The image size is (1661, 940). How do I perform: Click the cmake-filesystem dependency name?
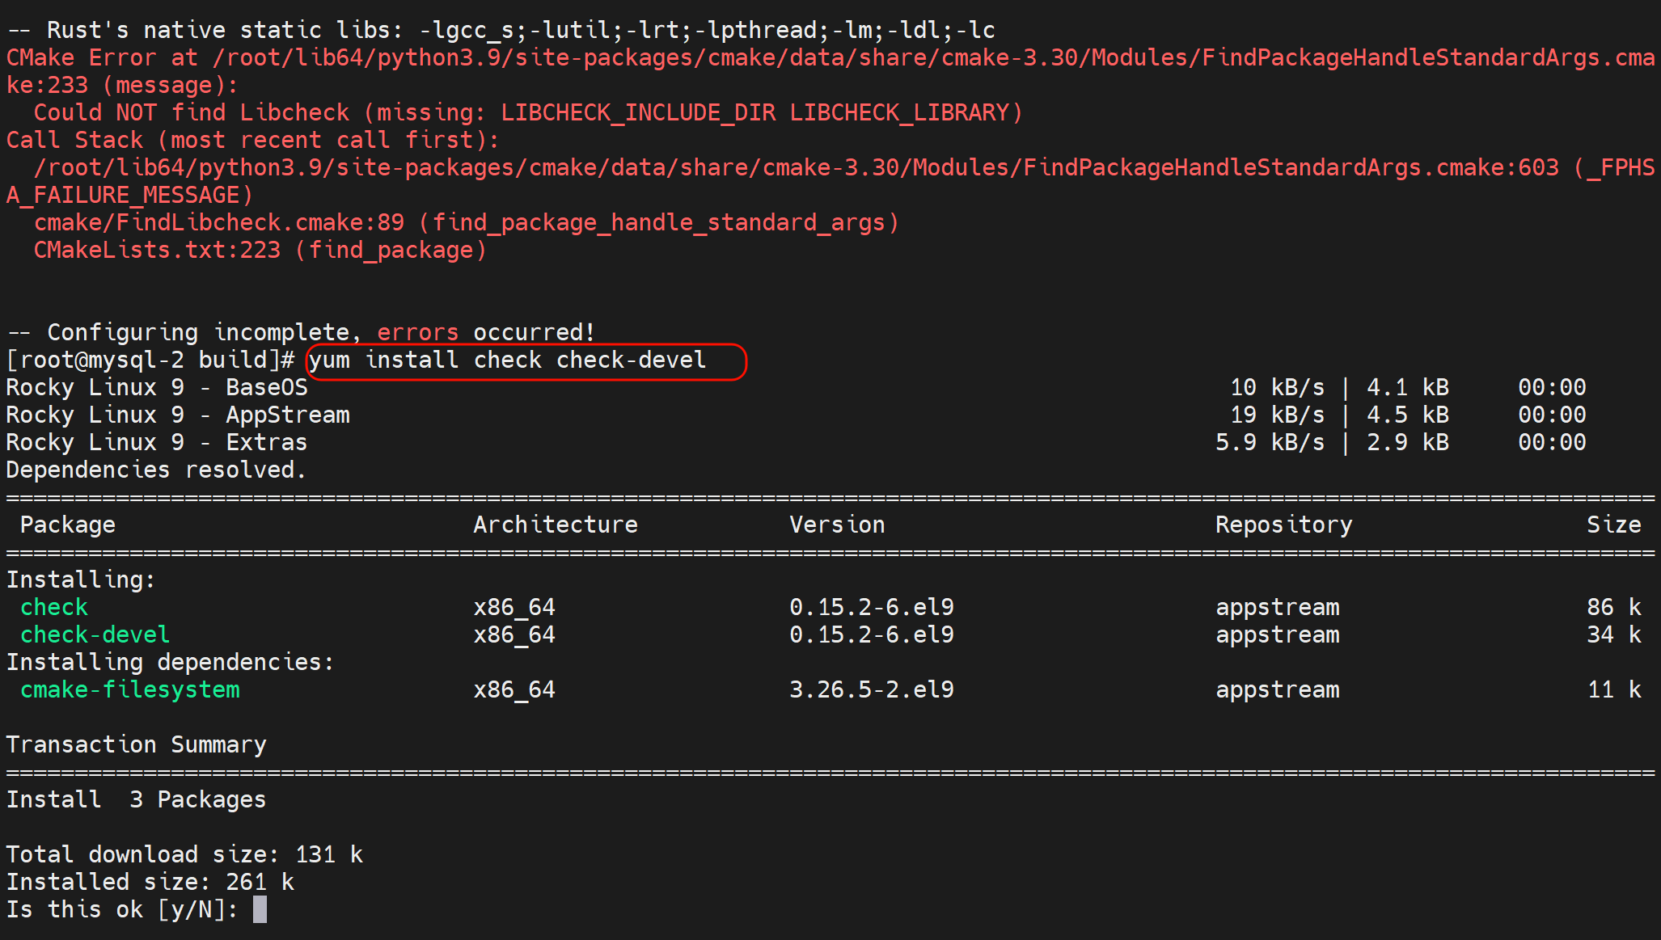click(x=130, y=689)
